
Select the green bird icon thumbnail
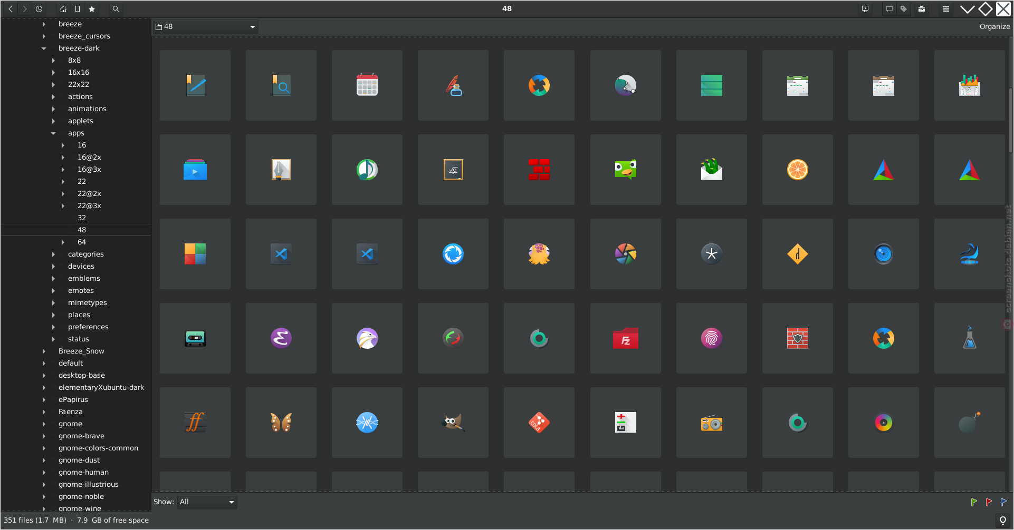(x=626, y=170)
